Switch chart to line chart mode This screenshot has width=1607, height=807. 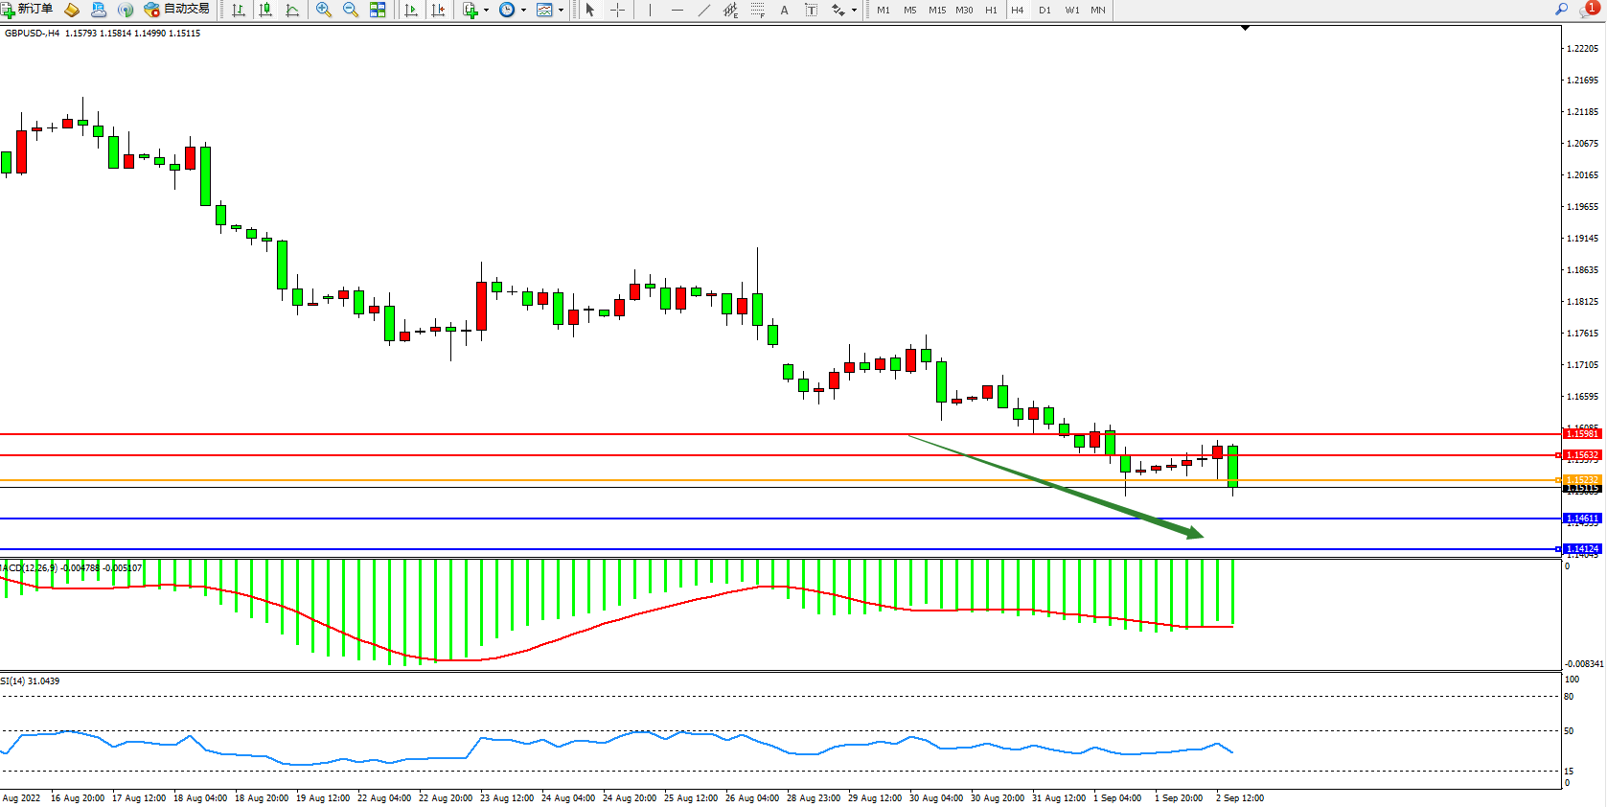pyautogui.click(x=292, y=10)
